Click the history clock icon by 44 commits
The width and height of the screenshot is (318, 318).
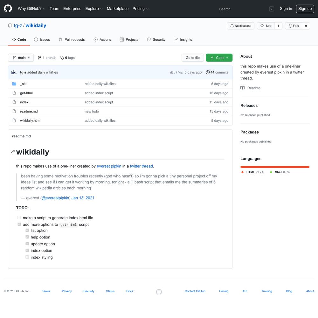pyautogui.click(x=207, y=73)
